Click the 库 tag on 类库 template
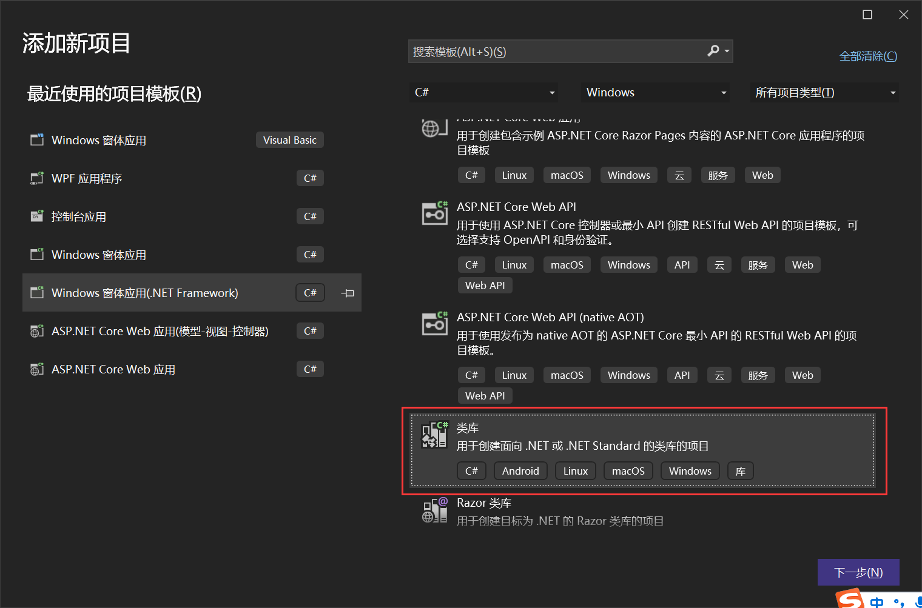This screenshot has width=922, height=608. point(740,471)
